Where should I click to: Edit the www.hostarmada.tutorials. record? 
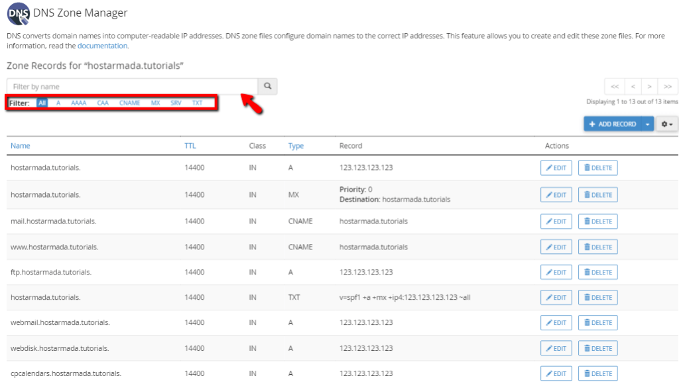tap(556, 247)
